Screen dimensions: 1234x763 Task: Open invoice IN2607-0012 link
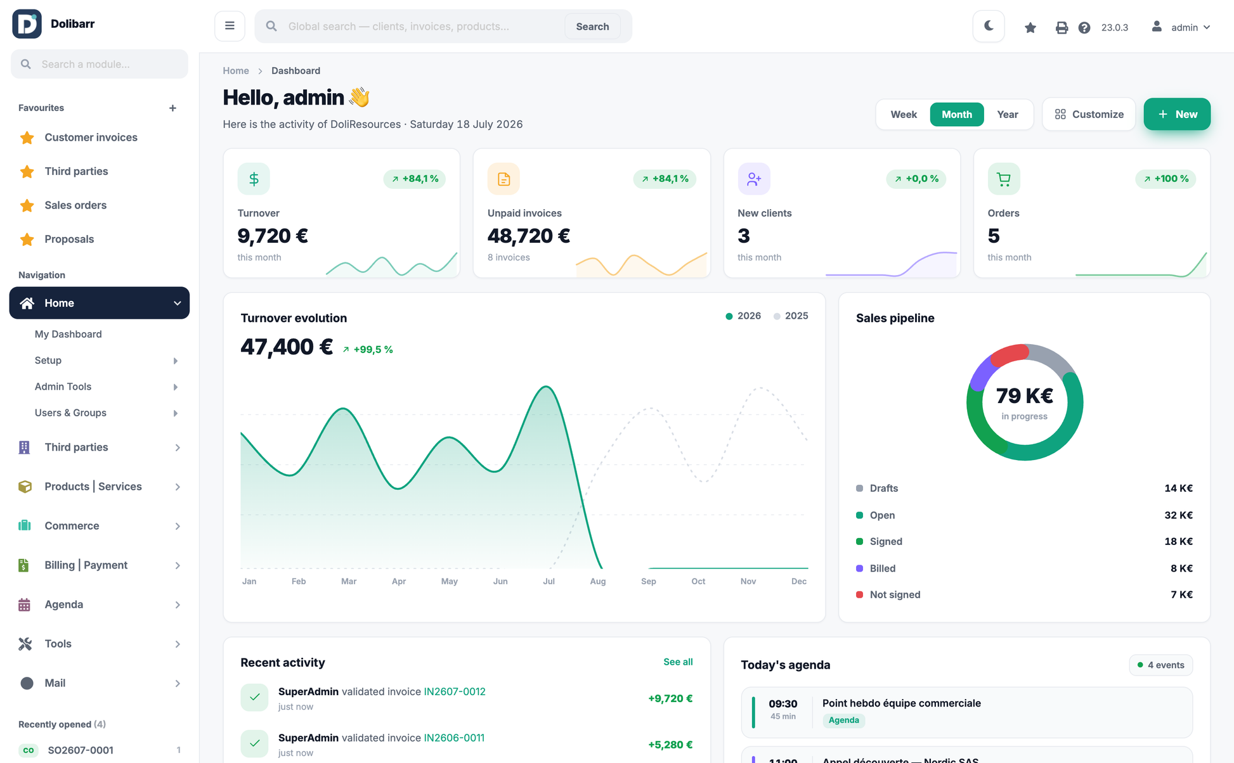point(455,692)
